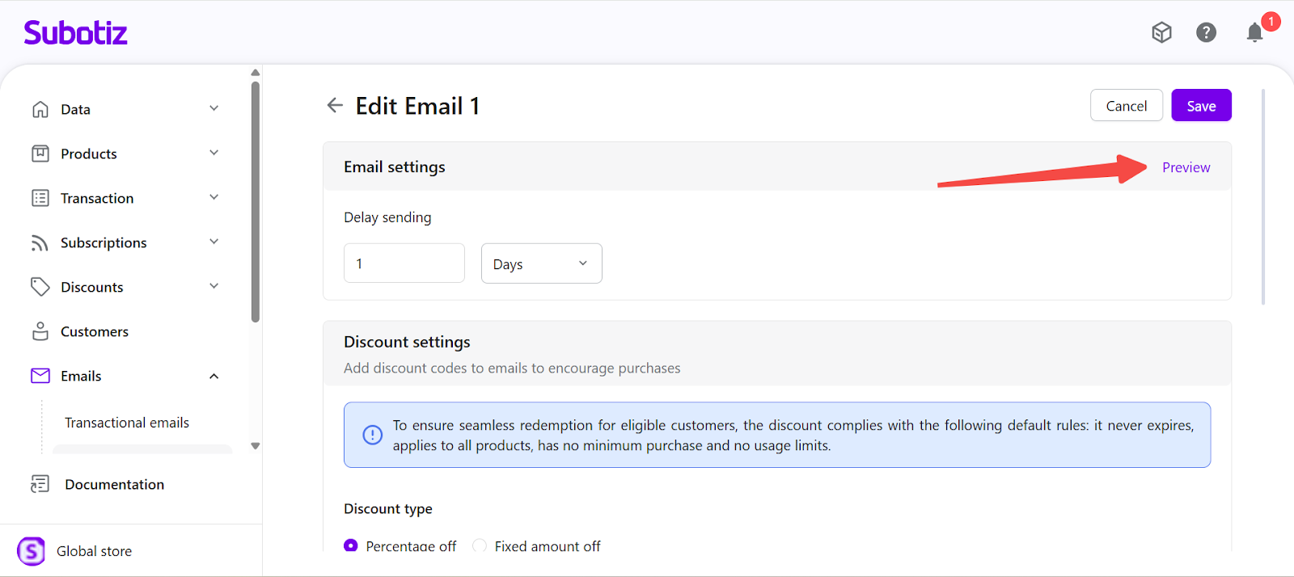1294x577 pixels.
Task: Click the Subotiz logo
Action: point(75,33)
